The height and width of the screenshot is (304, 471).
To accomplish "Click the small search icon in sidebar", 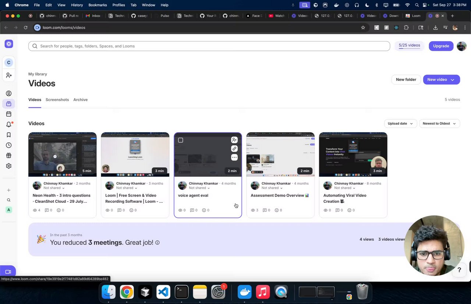I will click(x=9, y=200).
